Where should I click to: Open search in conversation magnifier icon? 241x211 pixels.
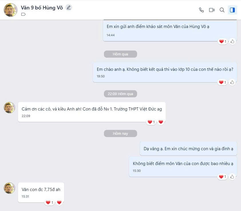coord(222,10)
